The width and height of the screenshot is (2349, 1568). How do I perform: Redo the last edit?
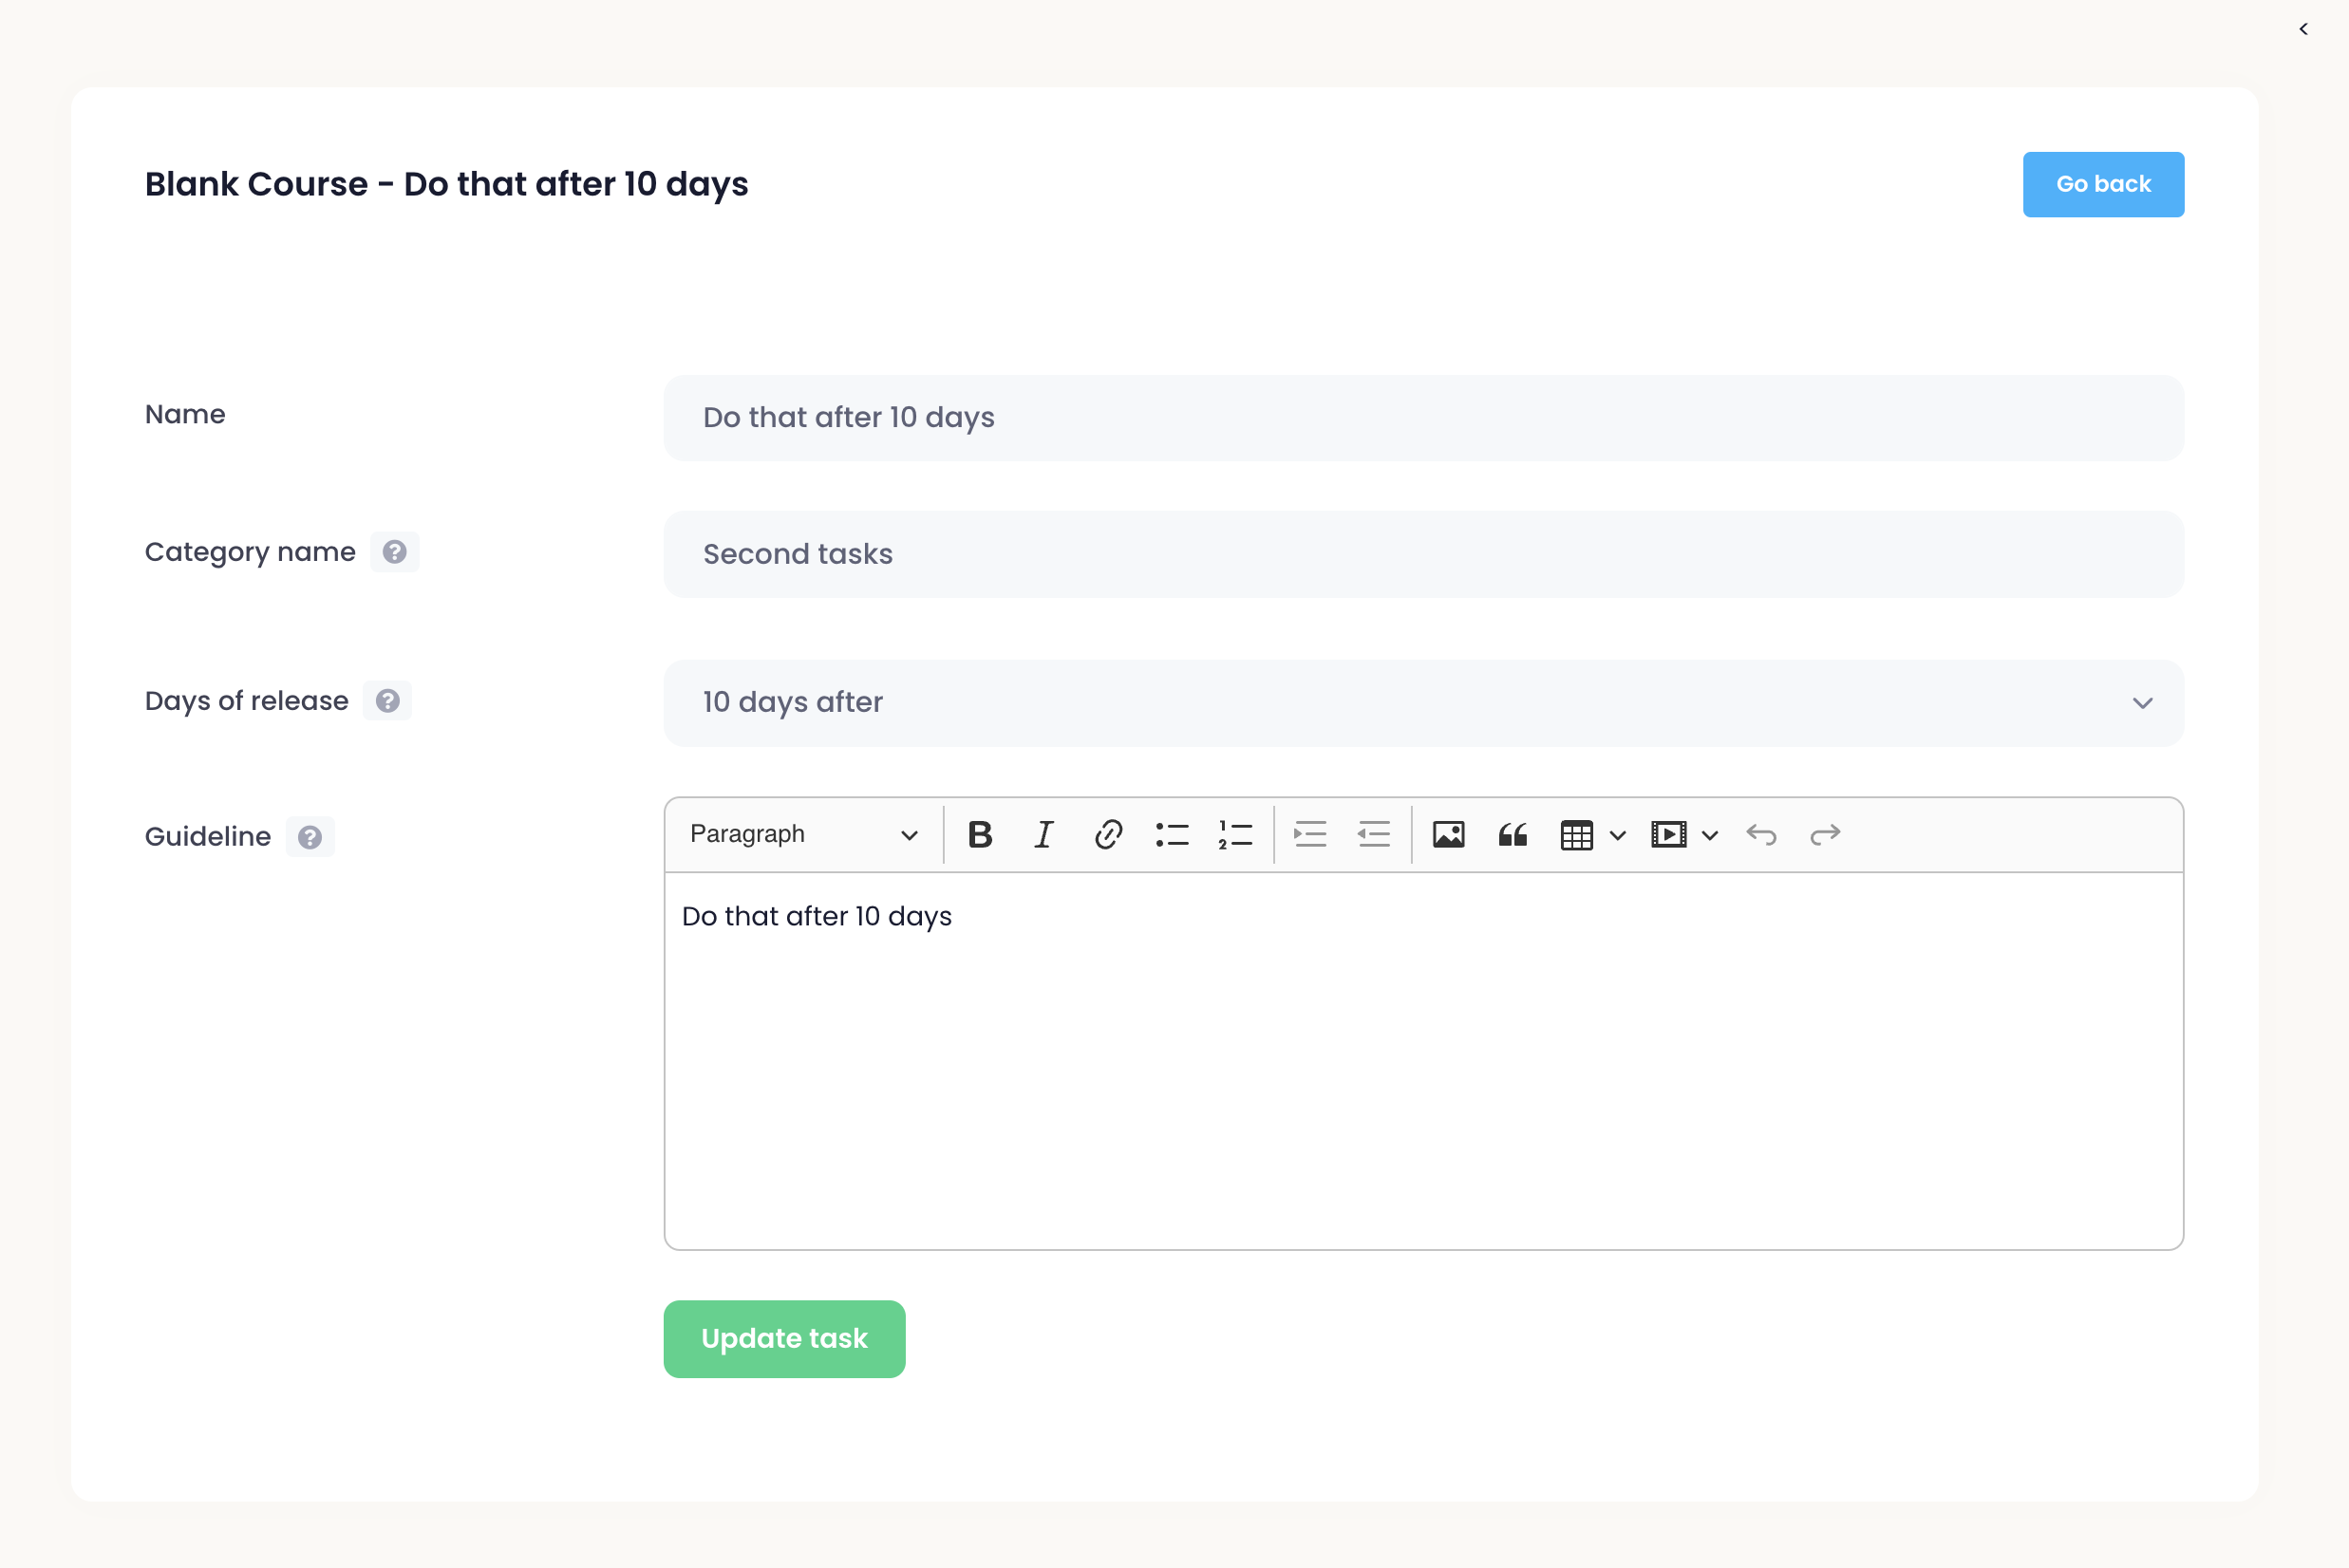(x=1825, y=834)
